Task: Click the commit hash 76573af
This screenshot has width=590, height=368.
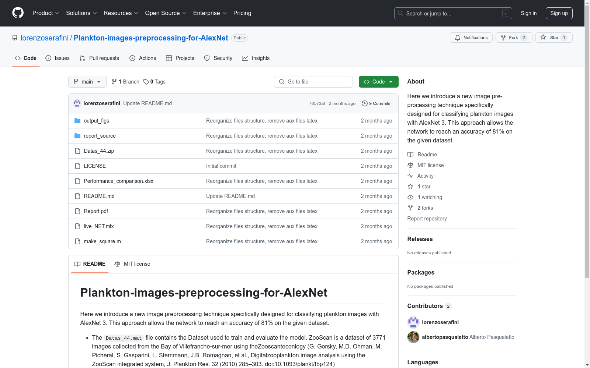Action: (x=317, y=103)
